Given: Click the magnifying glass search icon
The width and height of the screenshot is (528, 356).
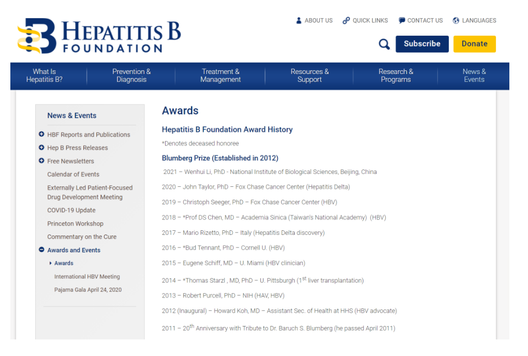Looking at the screenshot, I should pos(384,44).
